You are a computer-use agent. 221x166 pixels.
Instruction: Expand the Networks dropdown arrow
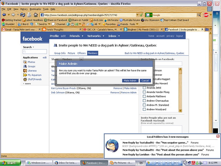coord(104,36)
